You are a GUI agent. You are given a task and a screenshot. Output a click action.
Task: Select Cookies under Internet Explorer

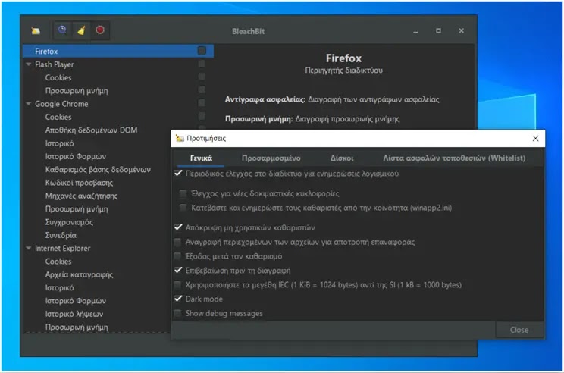click(x=58, y=261)
